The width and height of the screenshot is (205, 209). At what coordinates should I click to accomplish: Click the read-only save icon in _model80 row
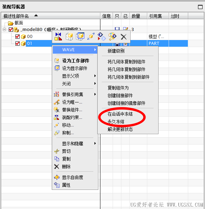(x=117, y=29)
